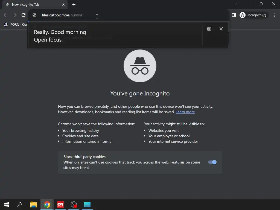
Task: Open the on-screen keyboard taskbar app
Action: (87, 205)
